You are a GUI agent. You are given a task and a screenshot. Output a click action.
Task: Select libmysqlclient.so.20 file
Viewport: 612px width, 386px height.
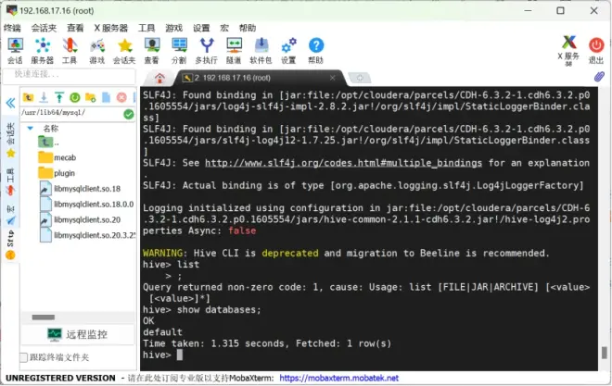tap(81, 219)
